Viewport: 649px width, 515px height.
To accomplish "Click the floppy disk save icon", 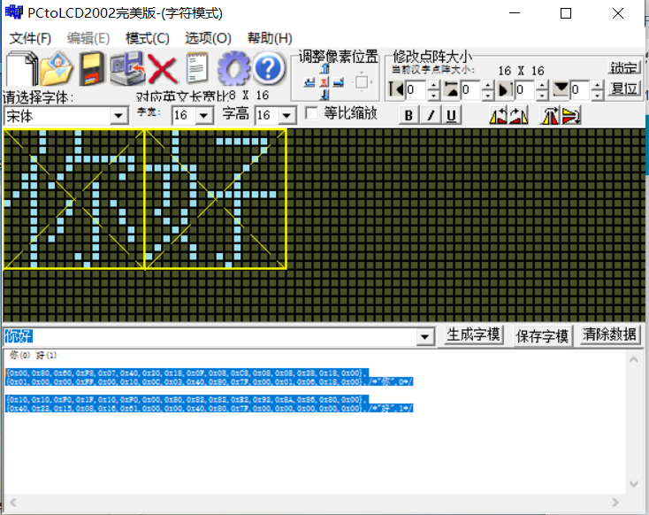I will [91, 69].
